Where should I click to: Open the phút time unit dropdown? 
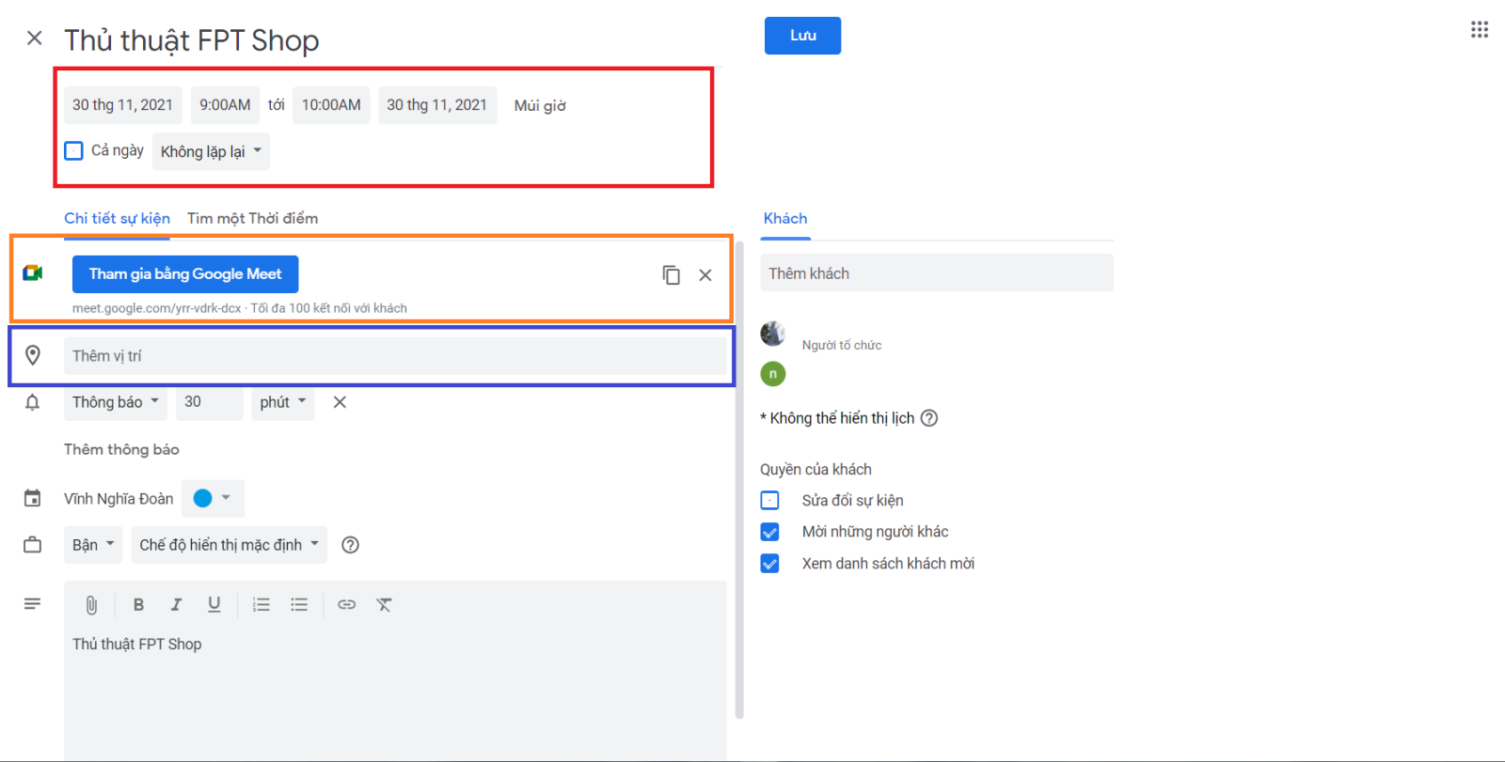tap(282, 402)
